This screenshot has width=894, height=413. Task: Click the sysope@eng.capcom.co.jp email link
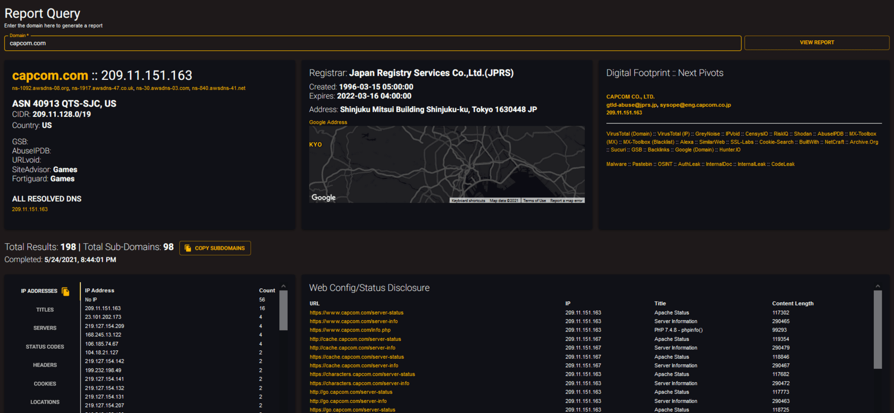[696, 105]
